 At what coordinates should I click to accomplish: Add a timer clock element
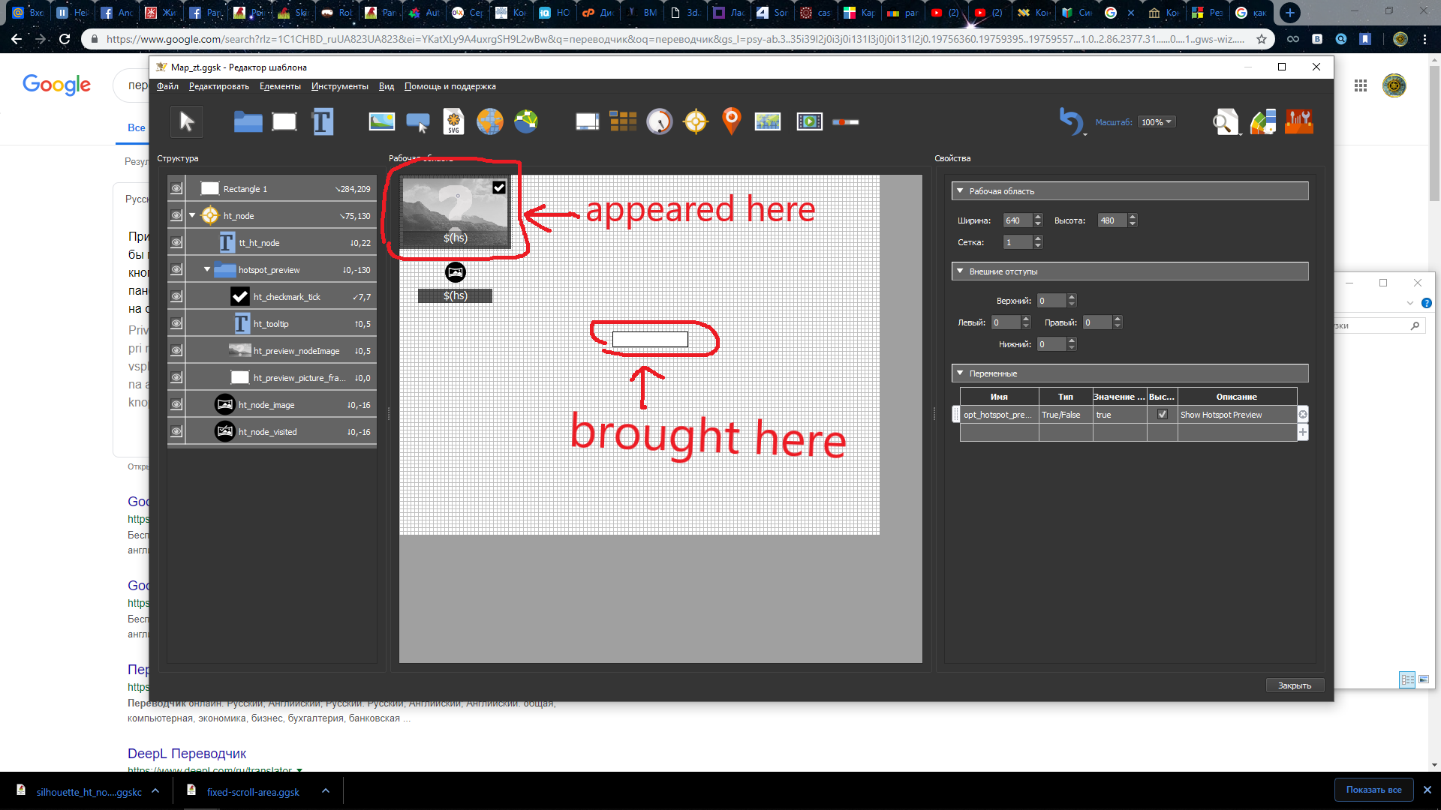pyautogui.click(x=660, y=121)
